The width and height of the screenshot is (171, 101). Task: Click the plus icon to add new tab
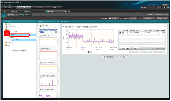tap(69, 11)
